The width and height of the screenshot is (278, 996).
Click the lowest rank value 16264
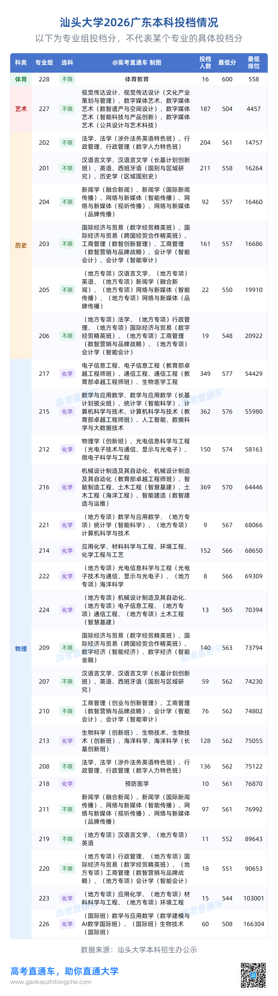coord(254,168)
